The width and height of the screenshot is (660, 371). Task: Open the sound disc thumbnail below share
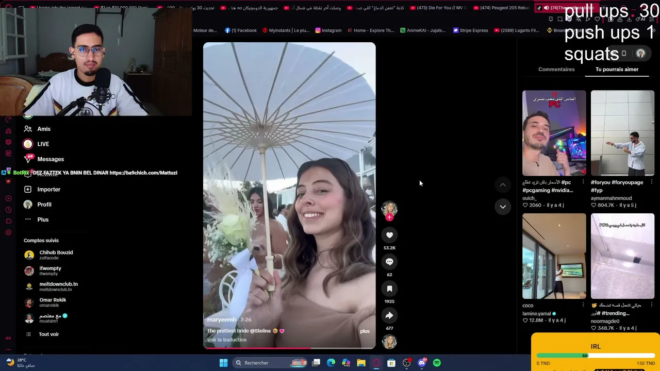coord(389,342)
